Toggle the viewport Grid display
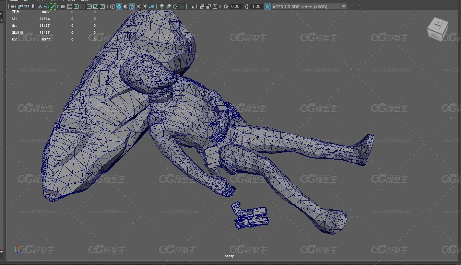This screenshot has height=265, width=461. point(63,7)
